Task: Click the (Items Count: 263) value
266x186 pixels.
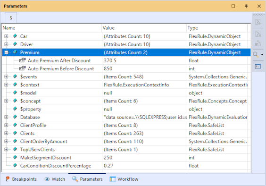Action: 124,133
